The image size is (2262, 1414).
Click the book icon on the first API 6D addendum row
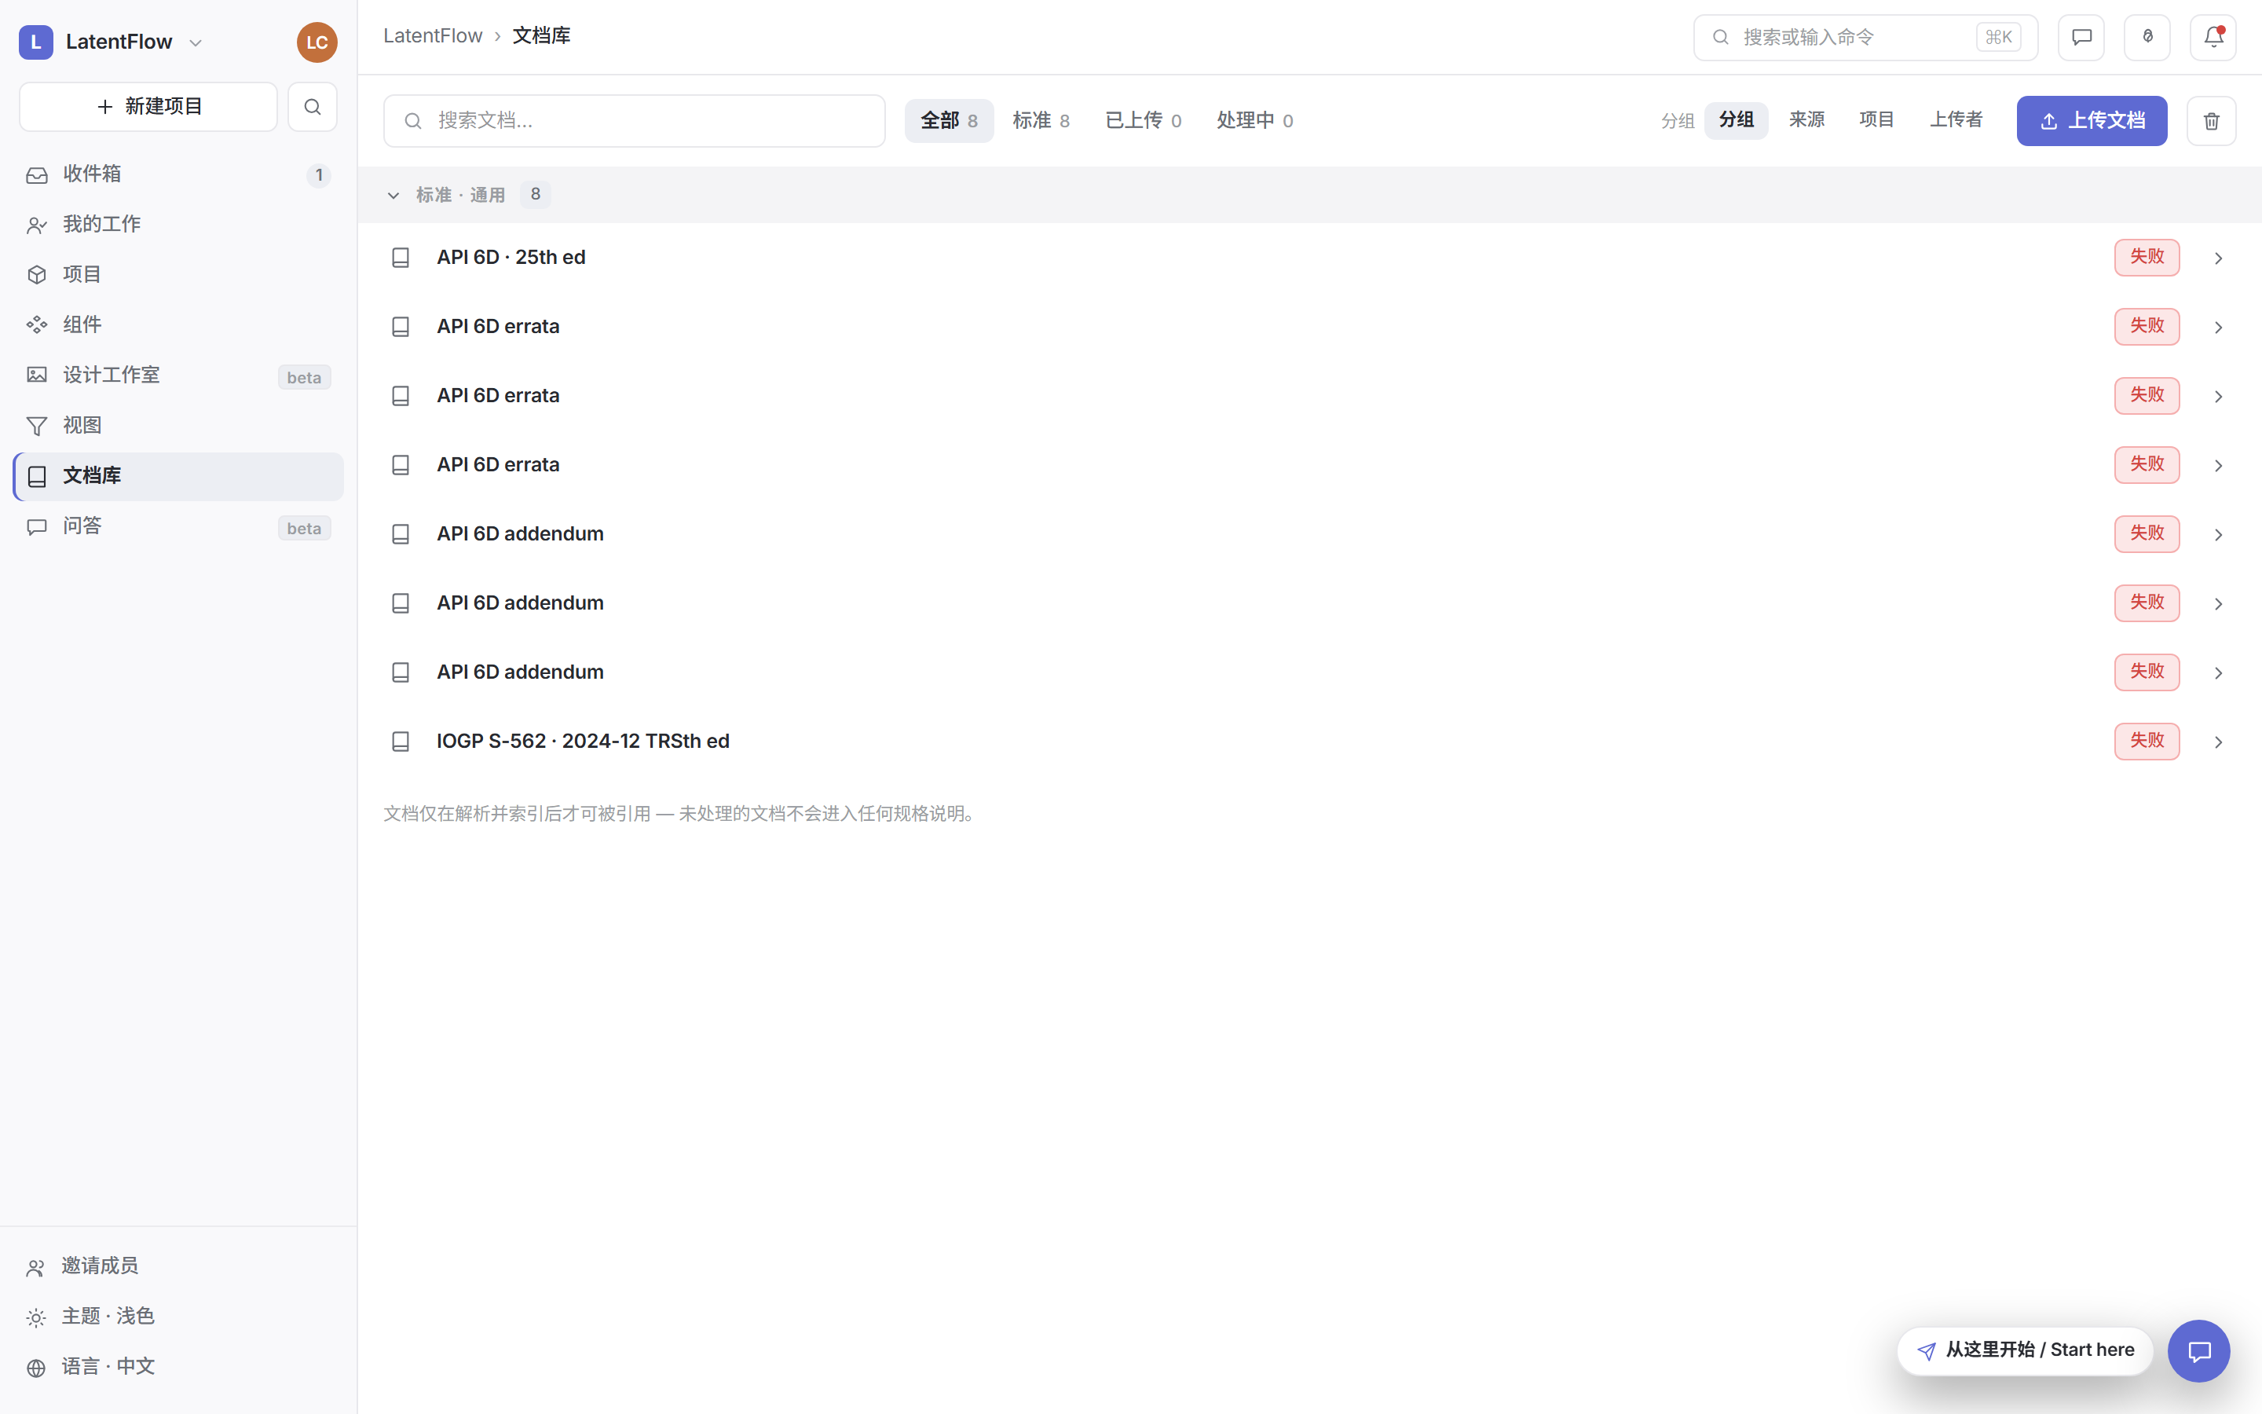(x=400, y=534)
